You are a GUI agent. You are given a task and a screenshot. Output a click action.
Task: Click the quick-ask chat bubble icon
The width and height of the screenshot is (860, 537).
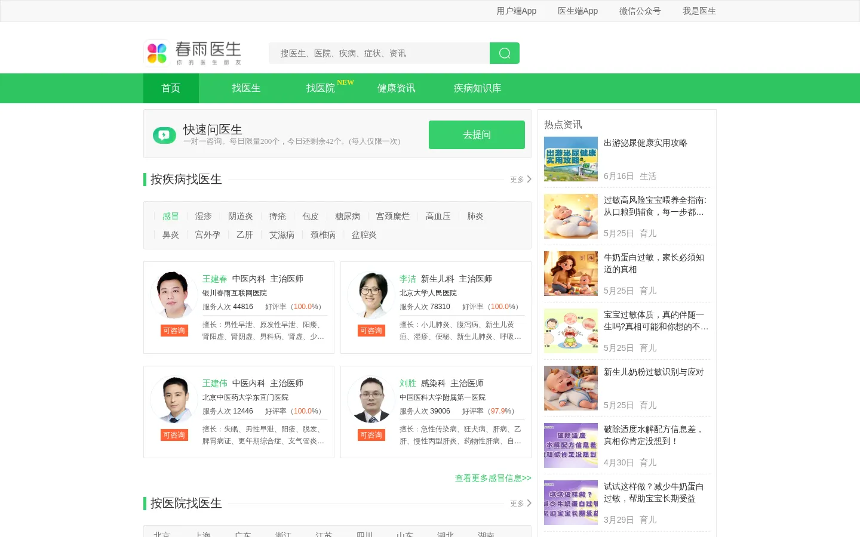[164, 135]
